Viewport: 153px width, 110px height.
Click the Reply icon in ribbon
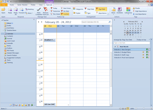point(10,11)
